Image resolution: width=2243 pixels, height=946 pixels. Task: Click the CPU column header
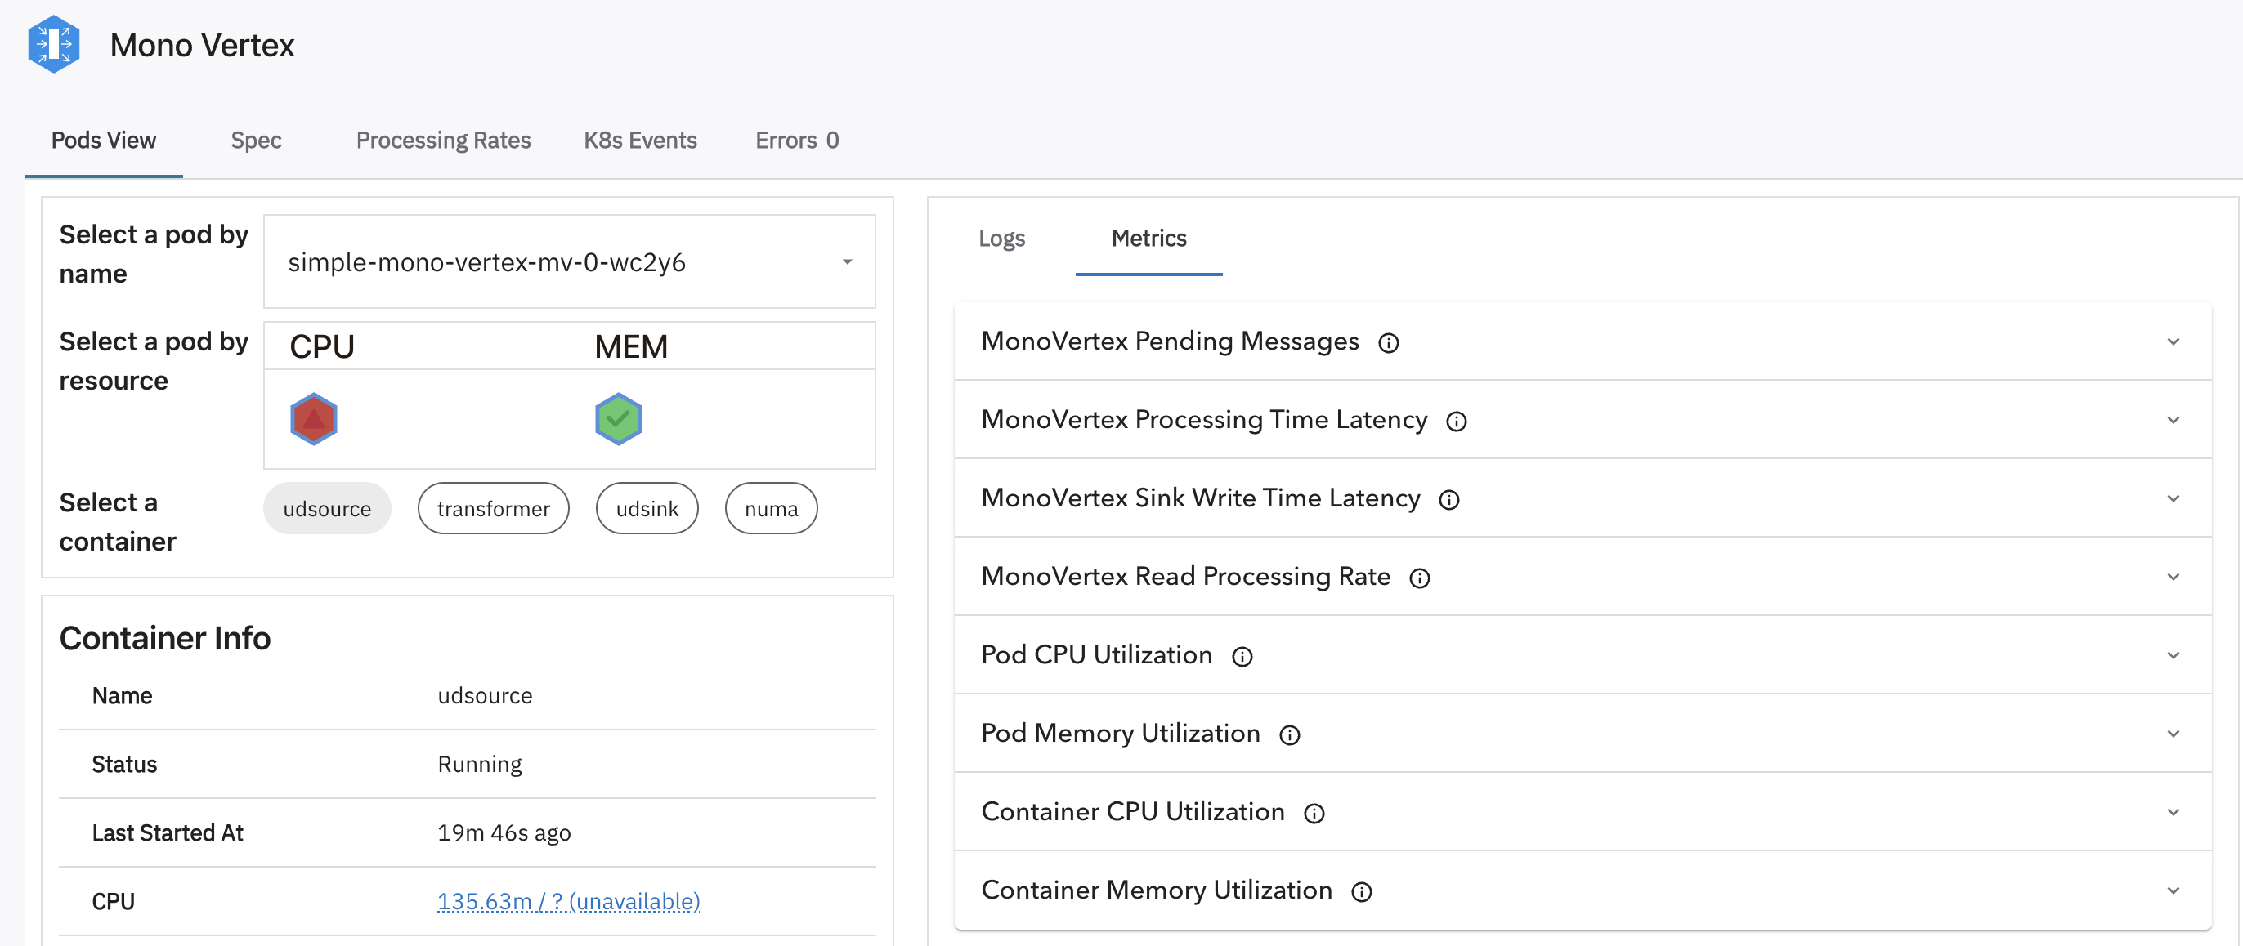(x=322, y=346)
